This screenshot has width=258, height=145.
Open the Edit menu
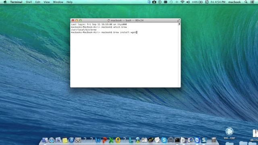(37, 2)
